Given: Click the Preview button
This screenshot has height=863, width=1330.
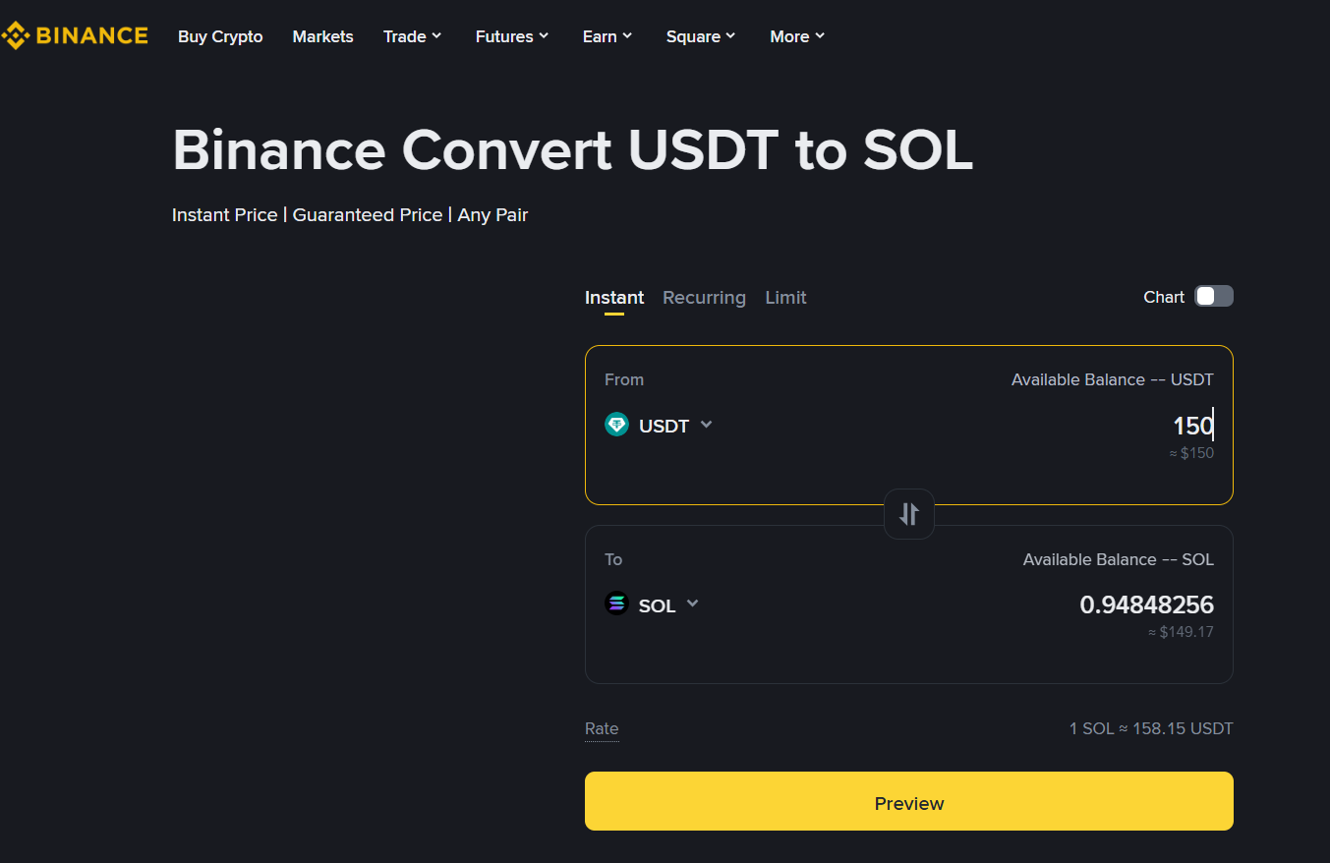Looking at the screenshot, I should click(909, 801).
